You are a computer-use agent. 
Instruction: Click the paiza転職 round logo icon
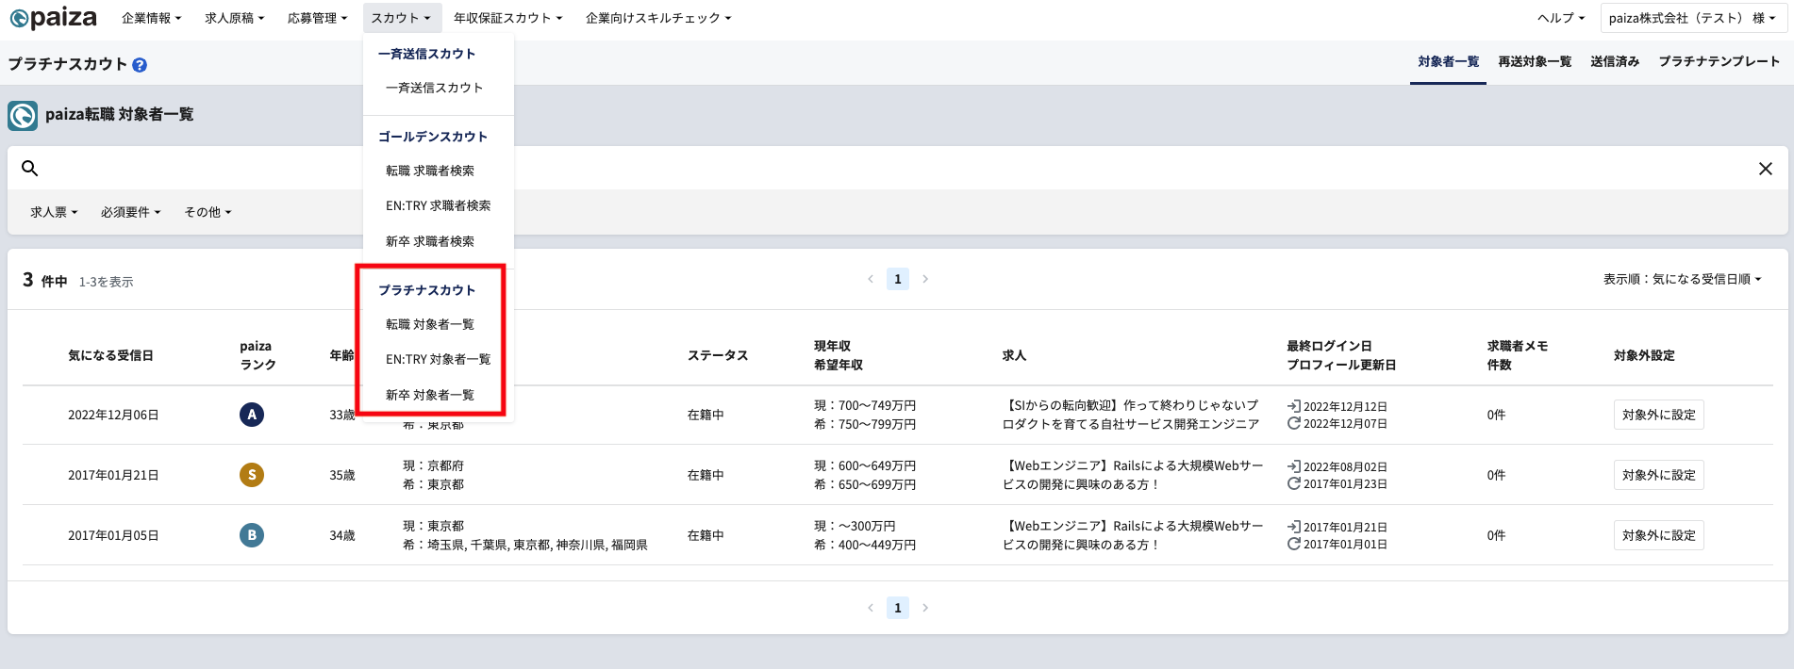point(23,115)
